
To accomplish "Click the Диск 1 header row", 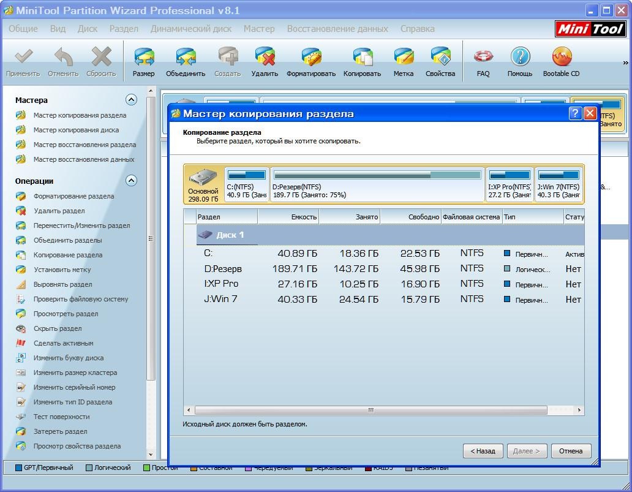I will coord(390,235).
